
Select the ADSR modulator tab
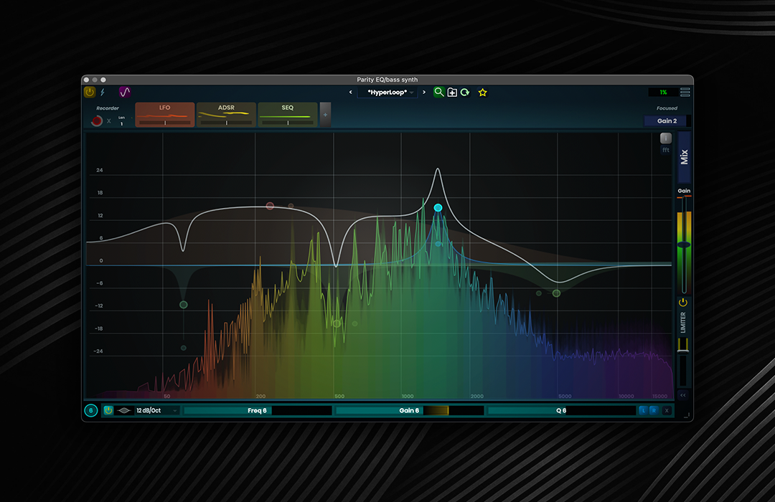(x=226, y=114)
